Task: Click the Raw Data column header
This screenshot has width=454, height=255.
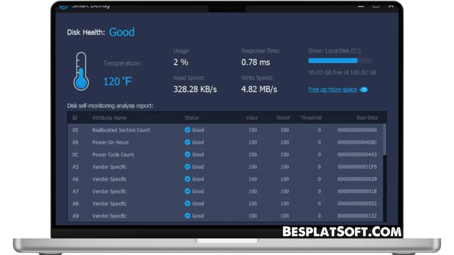Action: pos(367,118)
